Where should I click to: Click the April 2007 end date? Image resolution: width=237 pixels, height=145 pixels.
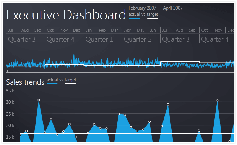(173, 8)
